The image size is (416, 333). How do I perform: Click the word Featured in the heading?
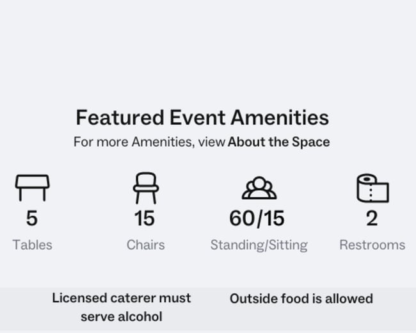[x=120, y=118]
